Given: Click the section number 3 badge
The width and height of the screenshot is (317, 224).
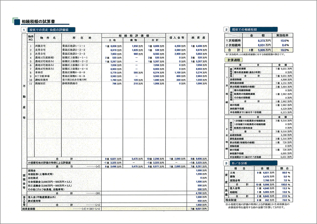Looking at the screenshot, I should 226,163.
